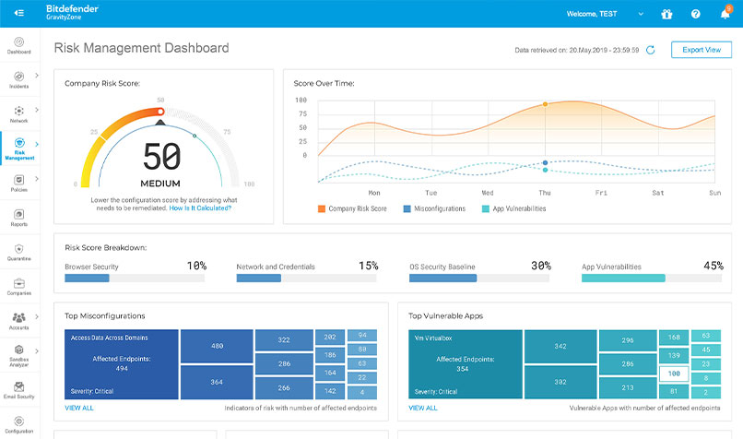Select Accounts in the sidebar menu
This screenshot has height=439, width=743.
[18, 321]
